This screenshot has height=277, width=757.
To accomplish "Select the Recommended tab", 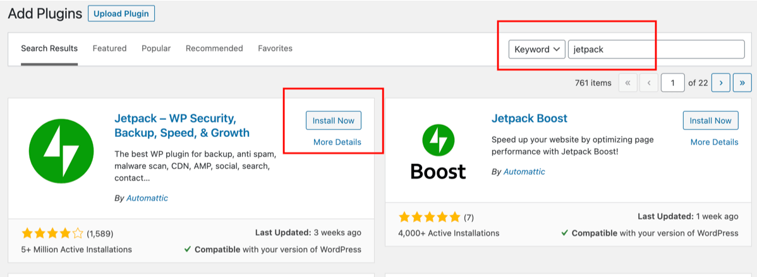I will (214, 49).
